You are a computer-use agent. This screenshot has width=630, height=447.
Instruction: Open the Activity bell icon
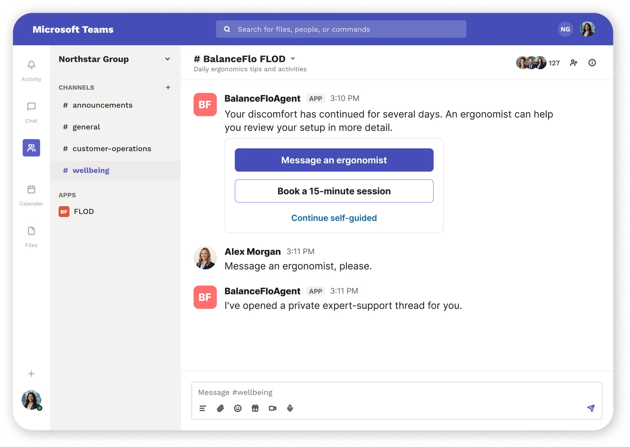31,65
